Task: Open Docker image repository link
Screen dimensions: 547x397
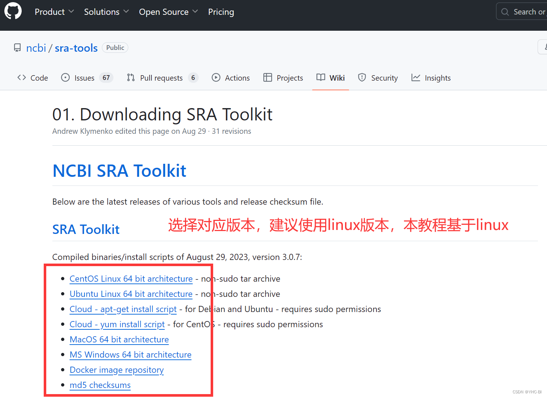Action: tap(117, 370)
